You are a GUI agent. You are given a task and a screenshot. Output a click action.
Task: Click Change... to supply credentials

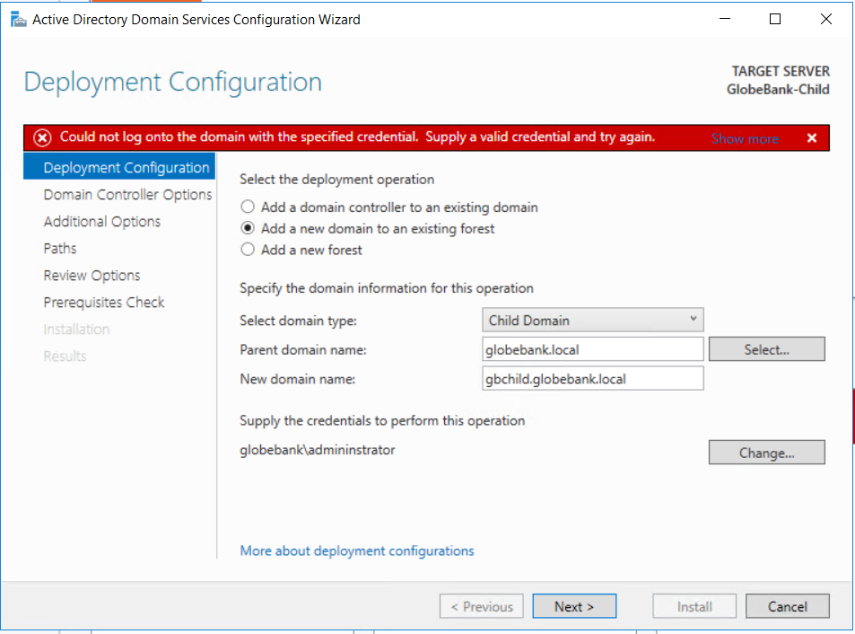[767, 453]
